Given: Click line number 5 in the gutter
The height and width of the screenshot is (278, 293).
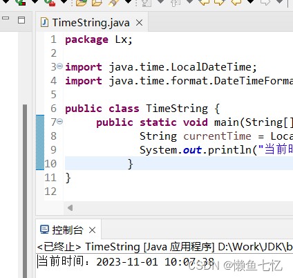Looking at the screenshot, I should coord(53,95).
